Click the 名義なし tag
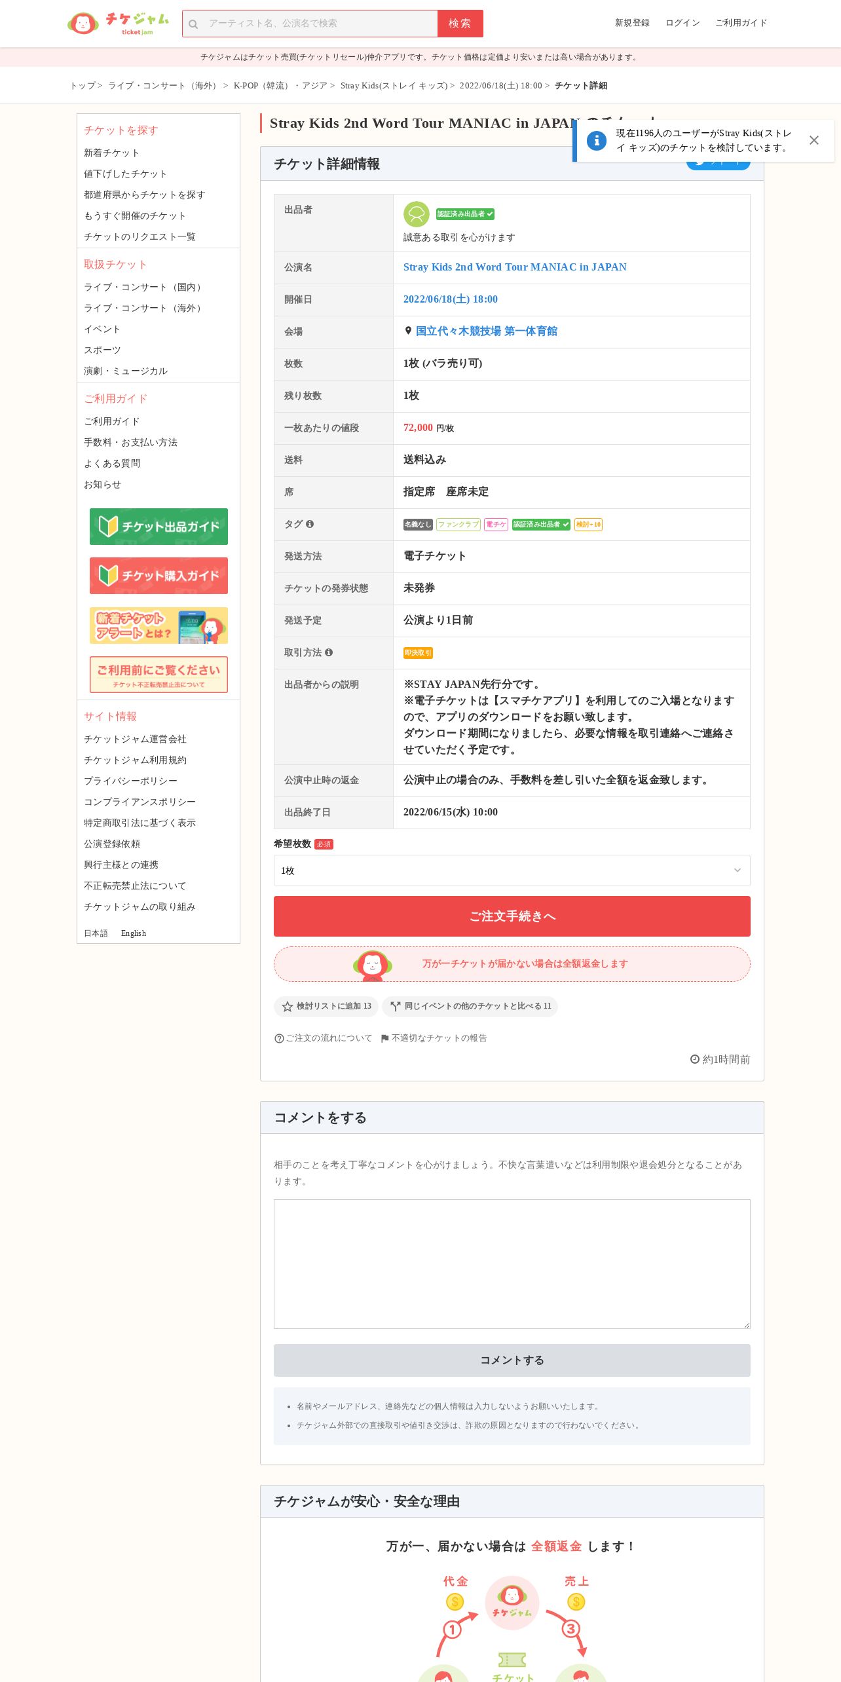Screen dimensions: 841x1682 click(418, 525)
